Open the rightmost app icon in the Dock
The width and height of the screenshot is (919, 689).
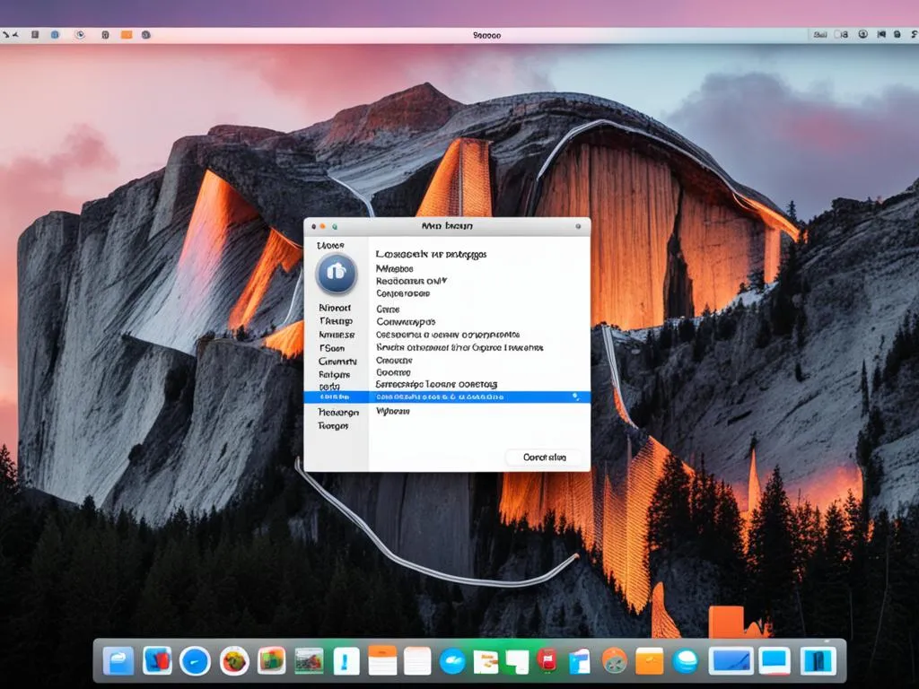point(818,664)
